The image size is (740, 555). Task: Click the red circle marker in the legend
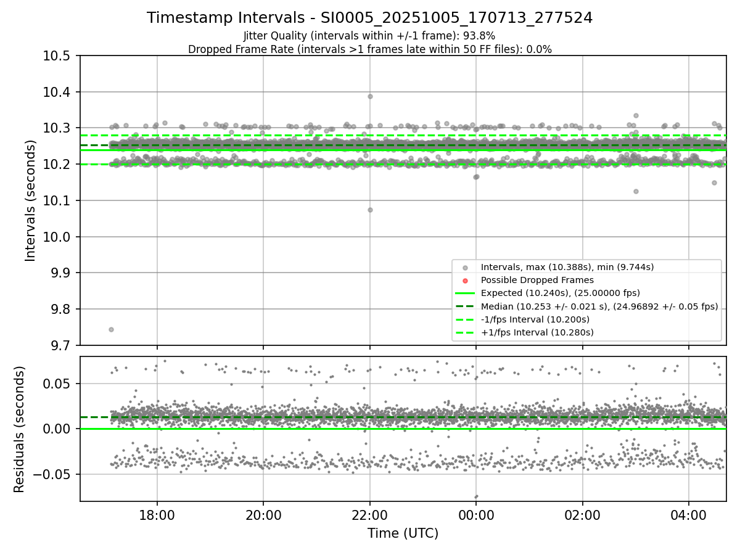[465, 281]
